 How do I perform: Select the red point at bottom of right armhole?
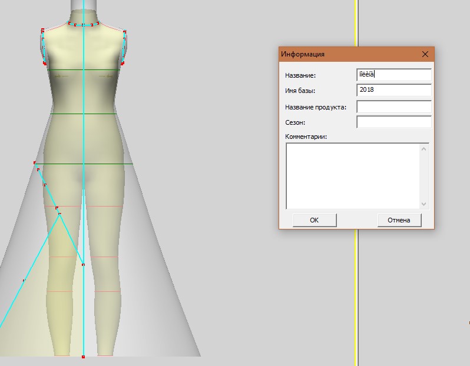[122, 62]
